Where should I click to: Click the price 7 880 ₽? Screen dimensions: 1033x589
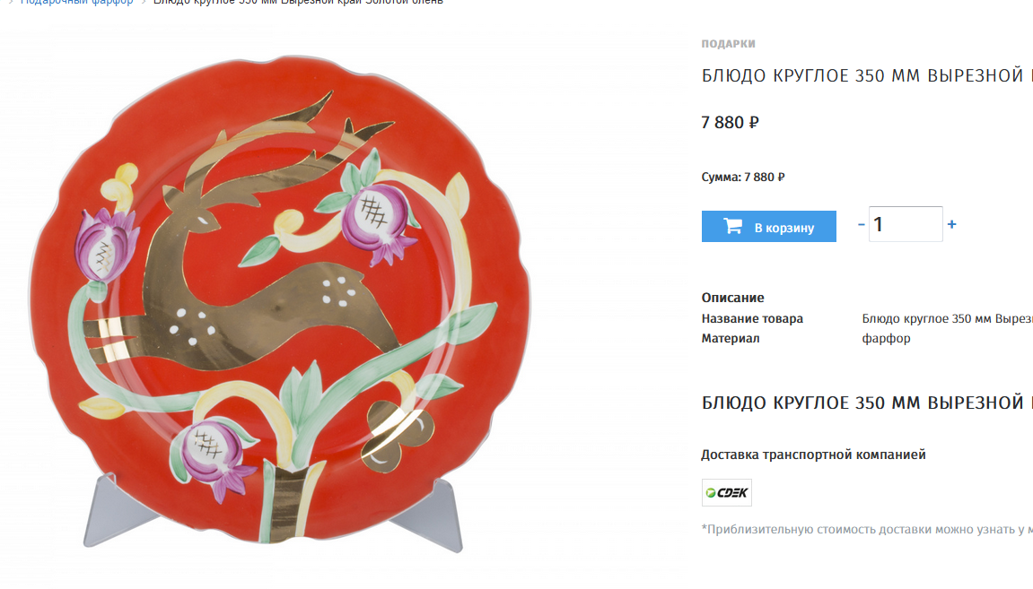pyautogui.click(x=730, y=123)
